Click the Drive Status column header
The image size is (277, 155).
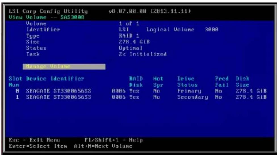[187, 82]
